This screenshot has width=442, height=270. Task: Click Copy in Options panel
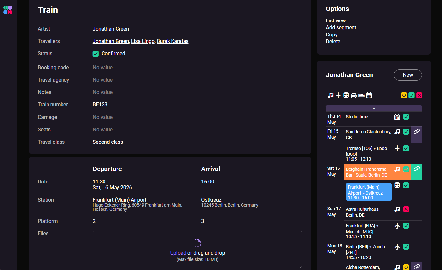click(332, 34)
